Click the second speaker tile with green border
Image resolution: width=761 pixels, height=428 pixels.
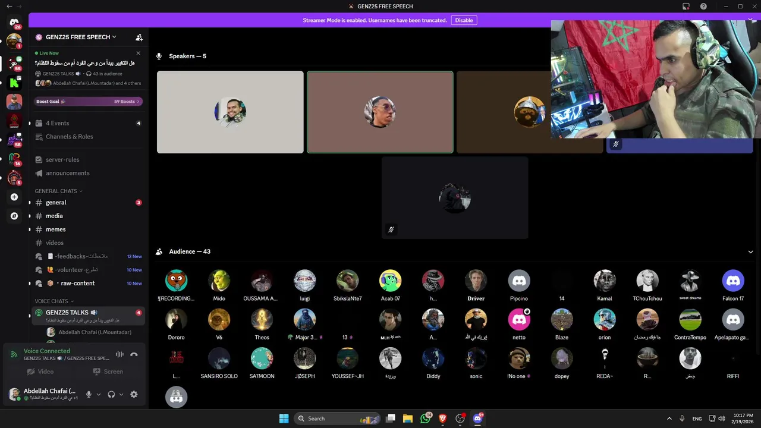point(380,112)
